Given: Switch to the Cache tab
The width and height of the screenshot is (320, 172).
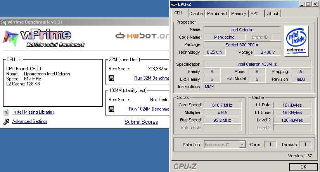Looking at the screenshot, I should (x=197, y=14).
